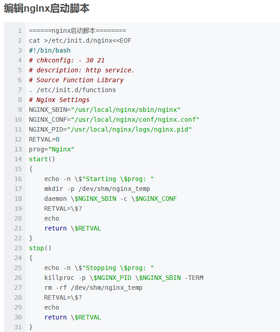Click the 'killproc -p' line
The height and width of the screenshot is (332, 280).
pos(124,278)
